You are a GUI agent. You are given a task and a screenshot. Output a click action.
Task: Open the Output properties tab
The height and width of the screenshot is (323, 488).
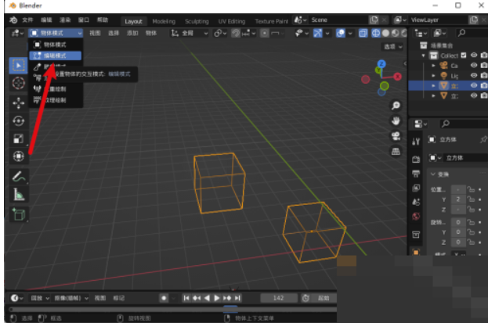click(416, 174)
